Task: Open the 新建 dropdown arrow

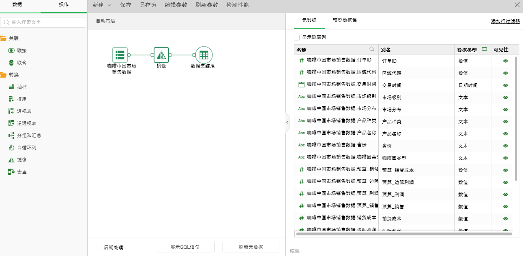Action: [x=109, y=5]
